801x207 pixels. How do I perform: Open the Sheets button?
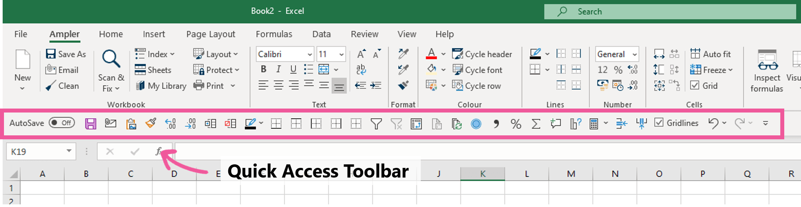[153, 70]
